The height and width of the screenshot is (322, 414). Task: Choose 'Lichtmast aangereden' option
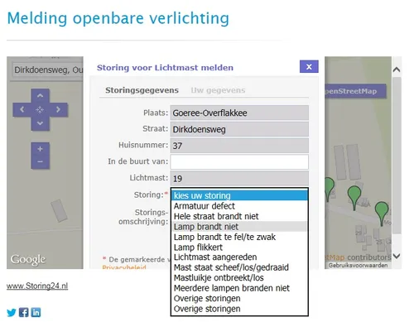click(239, 257)
